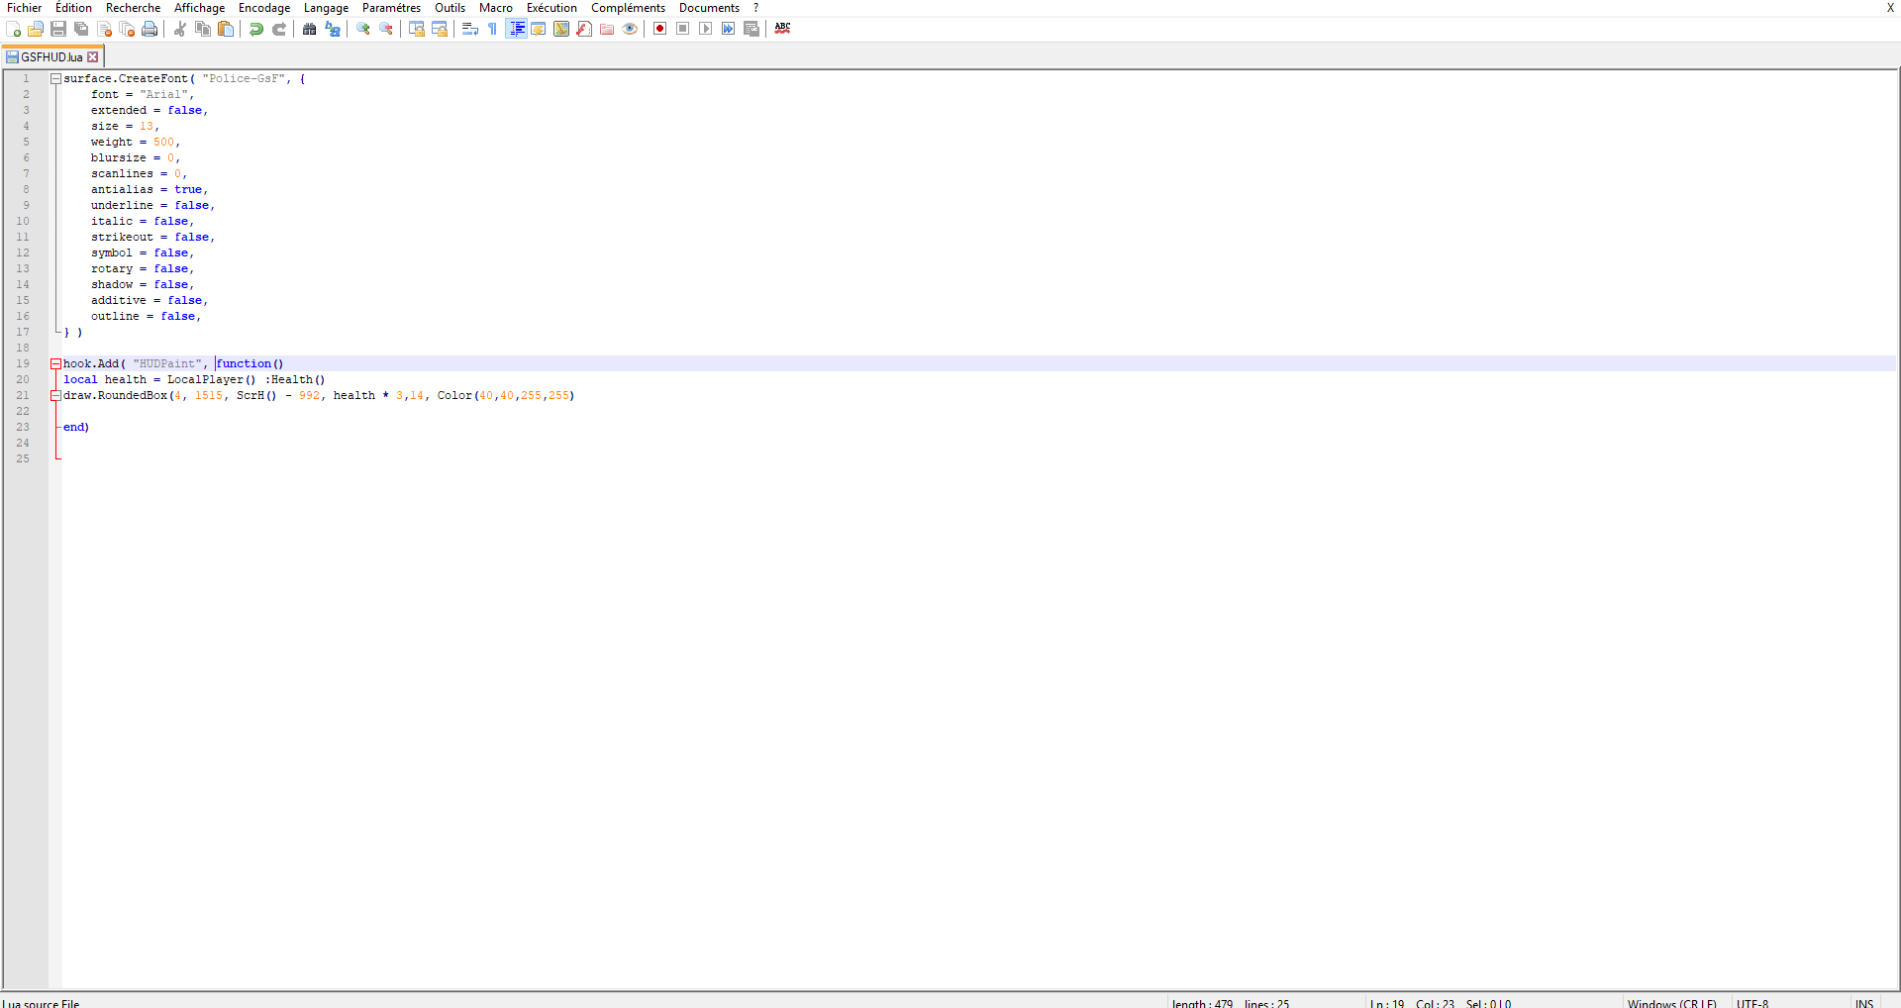This screenshot has height=1008, width=1901.
Task: Open the Fichier menu
Action: click(25, 8)
